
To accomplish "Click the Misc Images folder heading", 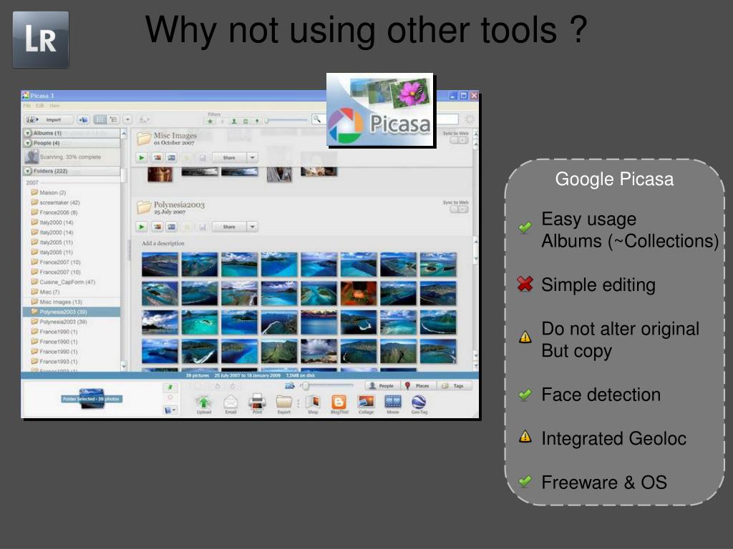I will pyautogui.click(x=175, y=135).
